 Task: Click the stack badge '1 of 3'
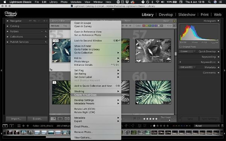[x=55, y=41]
